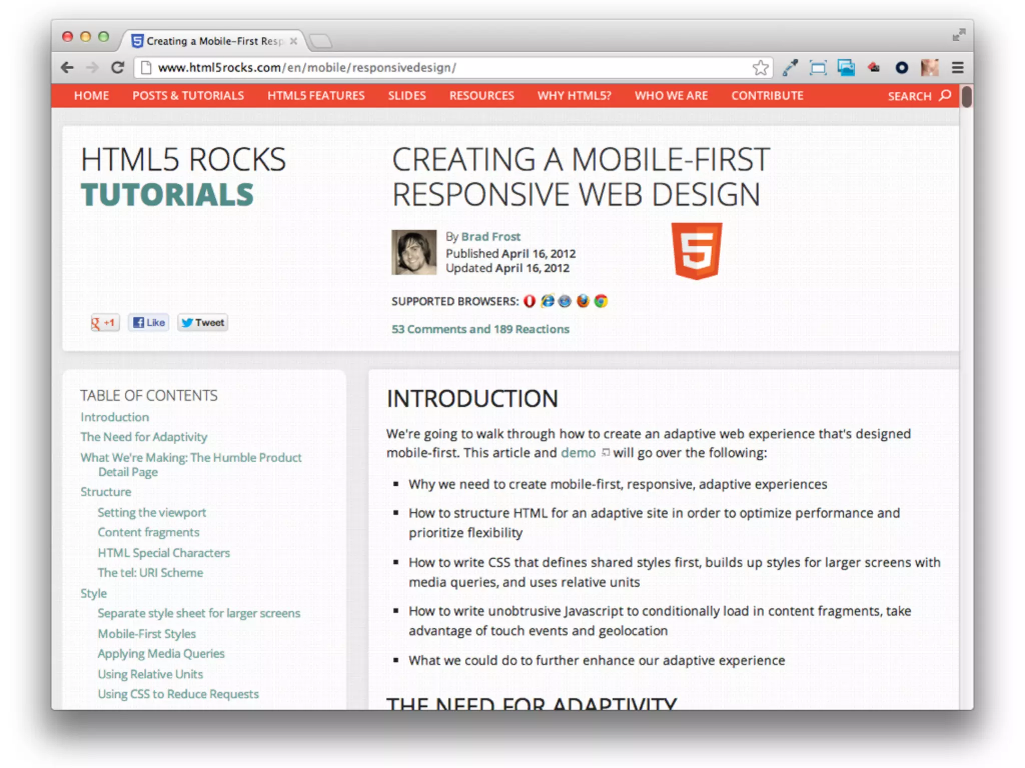Click the browser back arrow button
1025x768 pixels.
pos(67,67)
